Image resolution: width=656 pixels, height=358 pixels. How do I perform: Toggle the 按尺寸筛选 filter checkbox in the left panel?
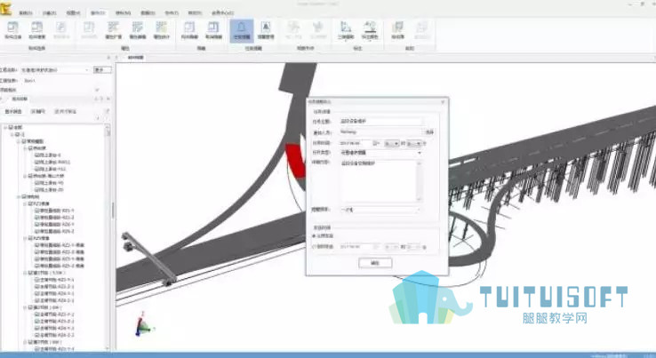click(x=57, y=112)
